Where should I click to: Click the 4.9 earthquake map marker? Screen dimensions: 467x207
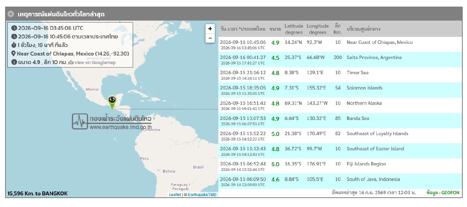point(112,102)
